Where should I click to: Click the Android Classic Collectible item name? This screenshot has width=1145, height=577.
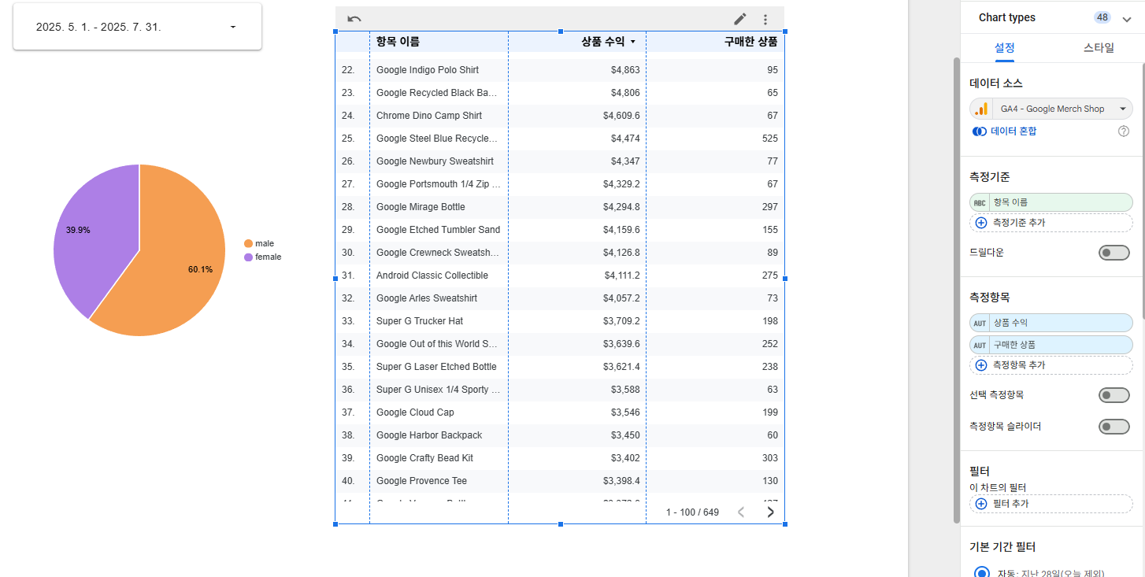tap(432, 276)
